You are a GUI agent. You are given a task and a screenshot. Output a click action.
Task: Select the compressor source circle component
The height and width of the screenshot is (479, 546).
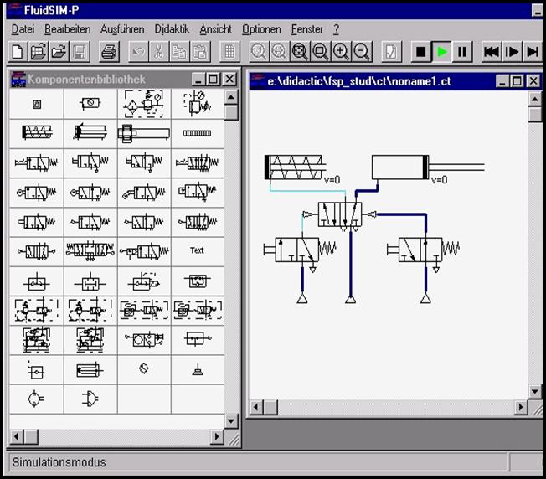tap(36, 399)
